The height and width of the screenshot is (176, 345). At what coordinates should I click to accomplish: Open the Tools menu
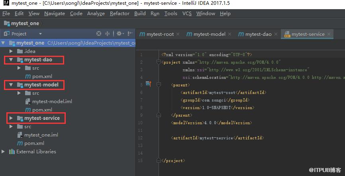pos(171,14)
